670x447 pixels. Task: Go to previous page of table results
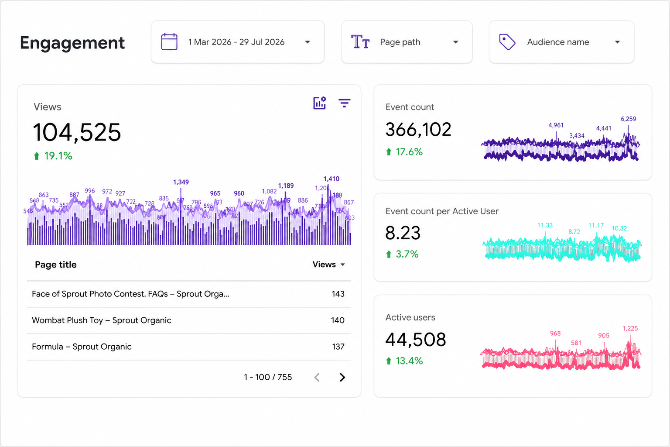pos(317,377)
